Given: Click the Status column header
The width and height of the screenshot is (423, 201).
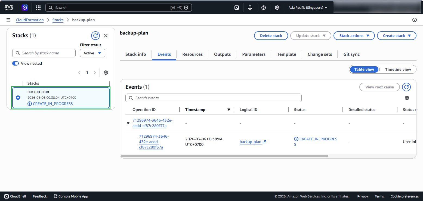Looking at the screenshot, I should coord(300,110).
